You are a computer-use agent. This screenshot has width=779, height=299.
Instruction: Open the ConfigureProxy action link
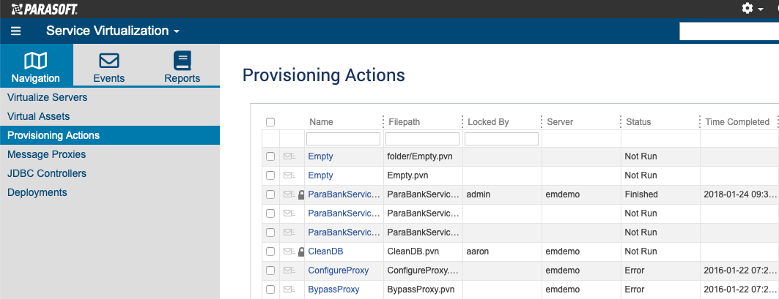pyautogui.click(x=339, y=270)
